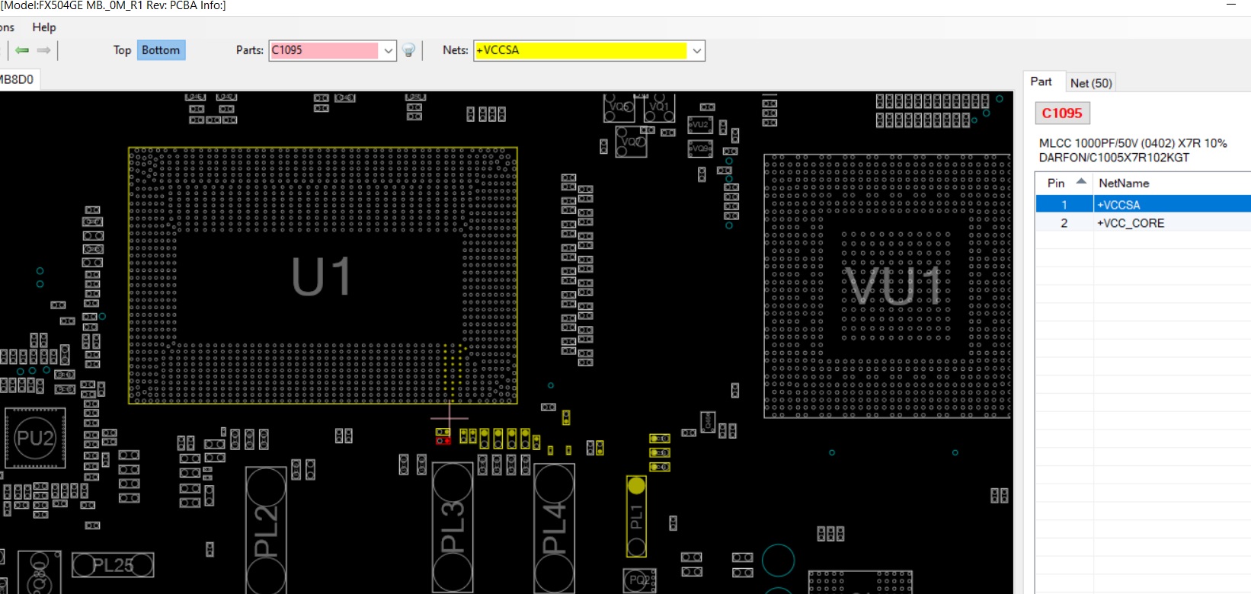1251x594 pixels.
Task: Select the VQ5 transistor on the board
Action: pos(619,107)
